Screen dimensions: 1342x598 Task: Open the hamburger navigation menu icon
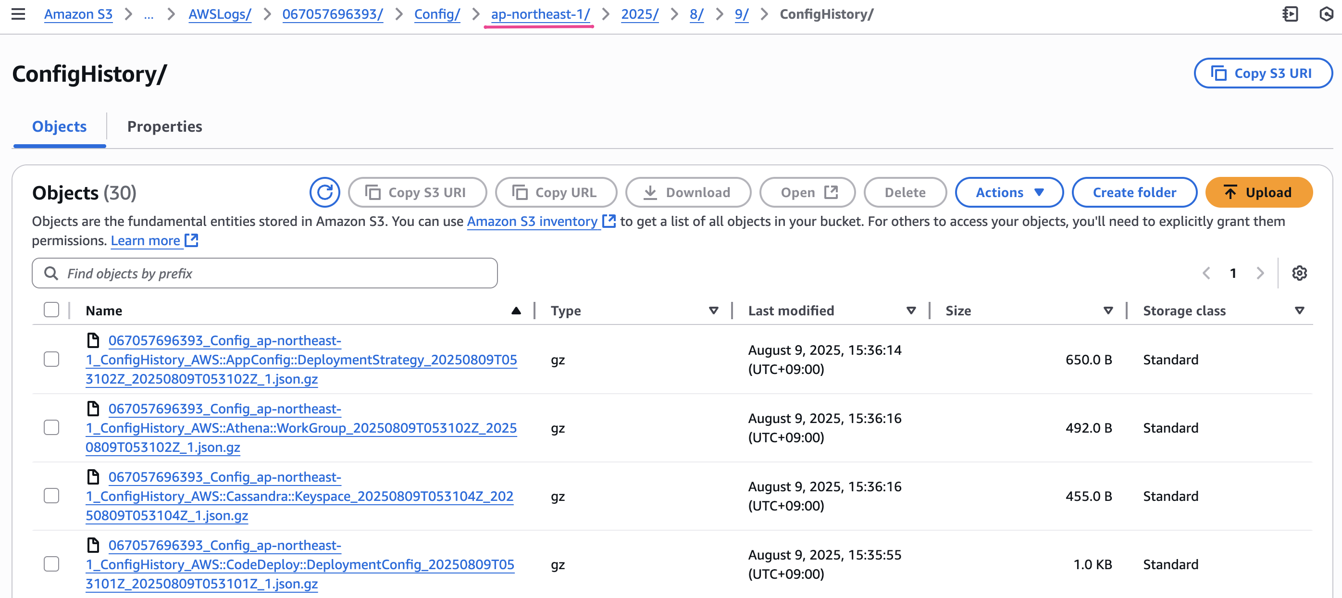point(18,14)
